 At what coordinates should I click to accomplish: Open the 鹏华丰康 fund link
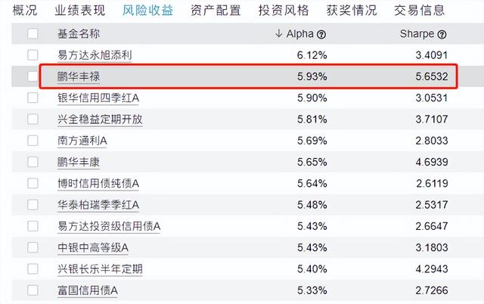(79, 162)
